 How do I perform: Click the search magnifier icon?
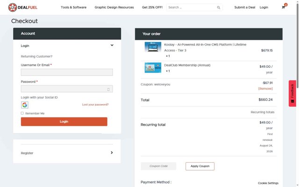pos(219,7)
